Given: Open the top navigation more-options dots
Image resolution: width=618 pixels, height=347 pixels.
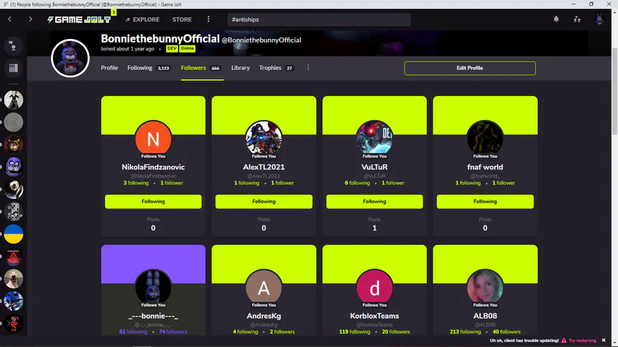Looking at the screenshot, I should (209, 19).
